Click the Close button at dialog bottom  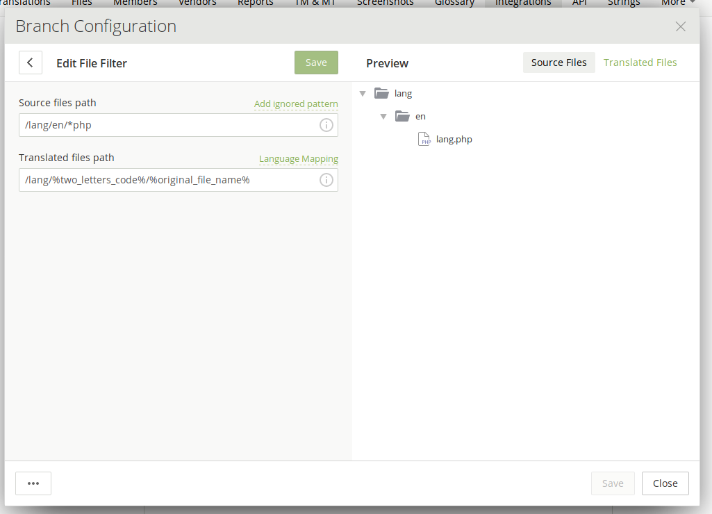tap(665, 483)
